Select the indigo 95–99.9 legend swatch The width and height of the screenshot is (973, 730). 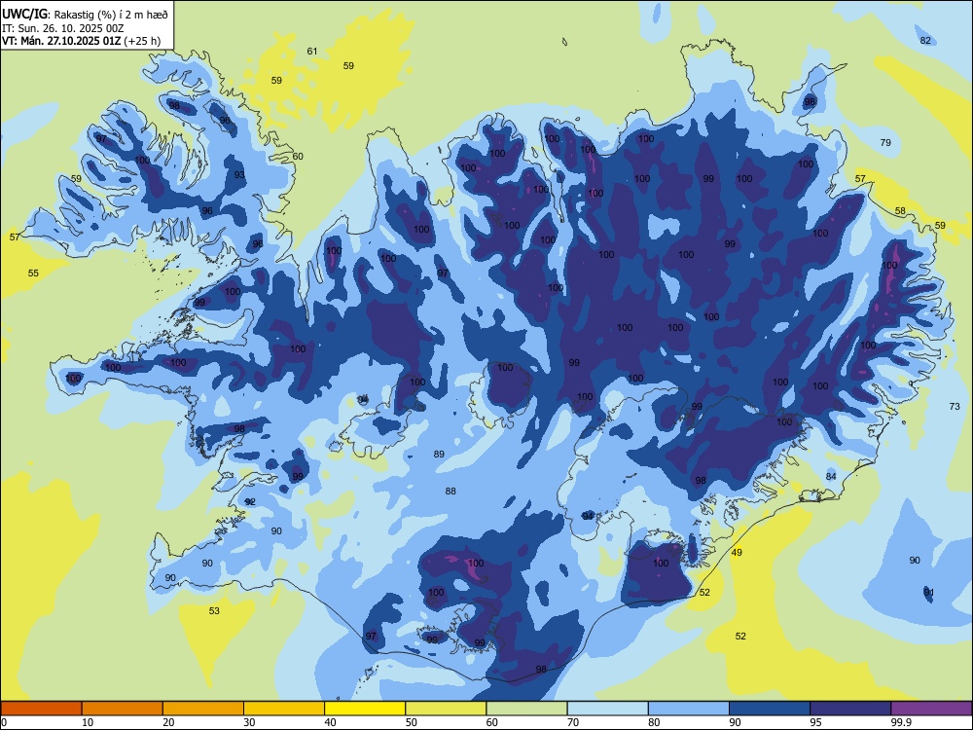tap(850, 709)
